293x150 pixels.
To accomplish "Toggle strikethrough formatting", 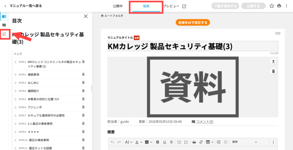I will click(x=171, y=142).
